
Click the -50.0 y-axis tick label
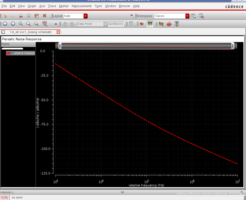(44, 100)
